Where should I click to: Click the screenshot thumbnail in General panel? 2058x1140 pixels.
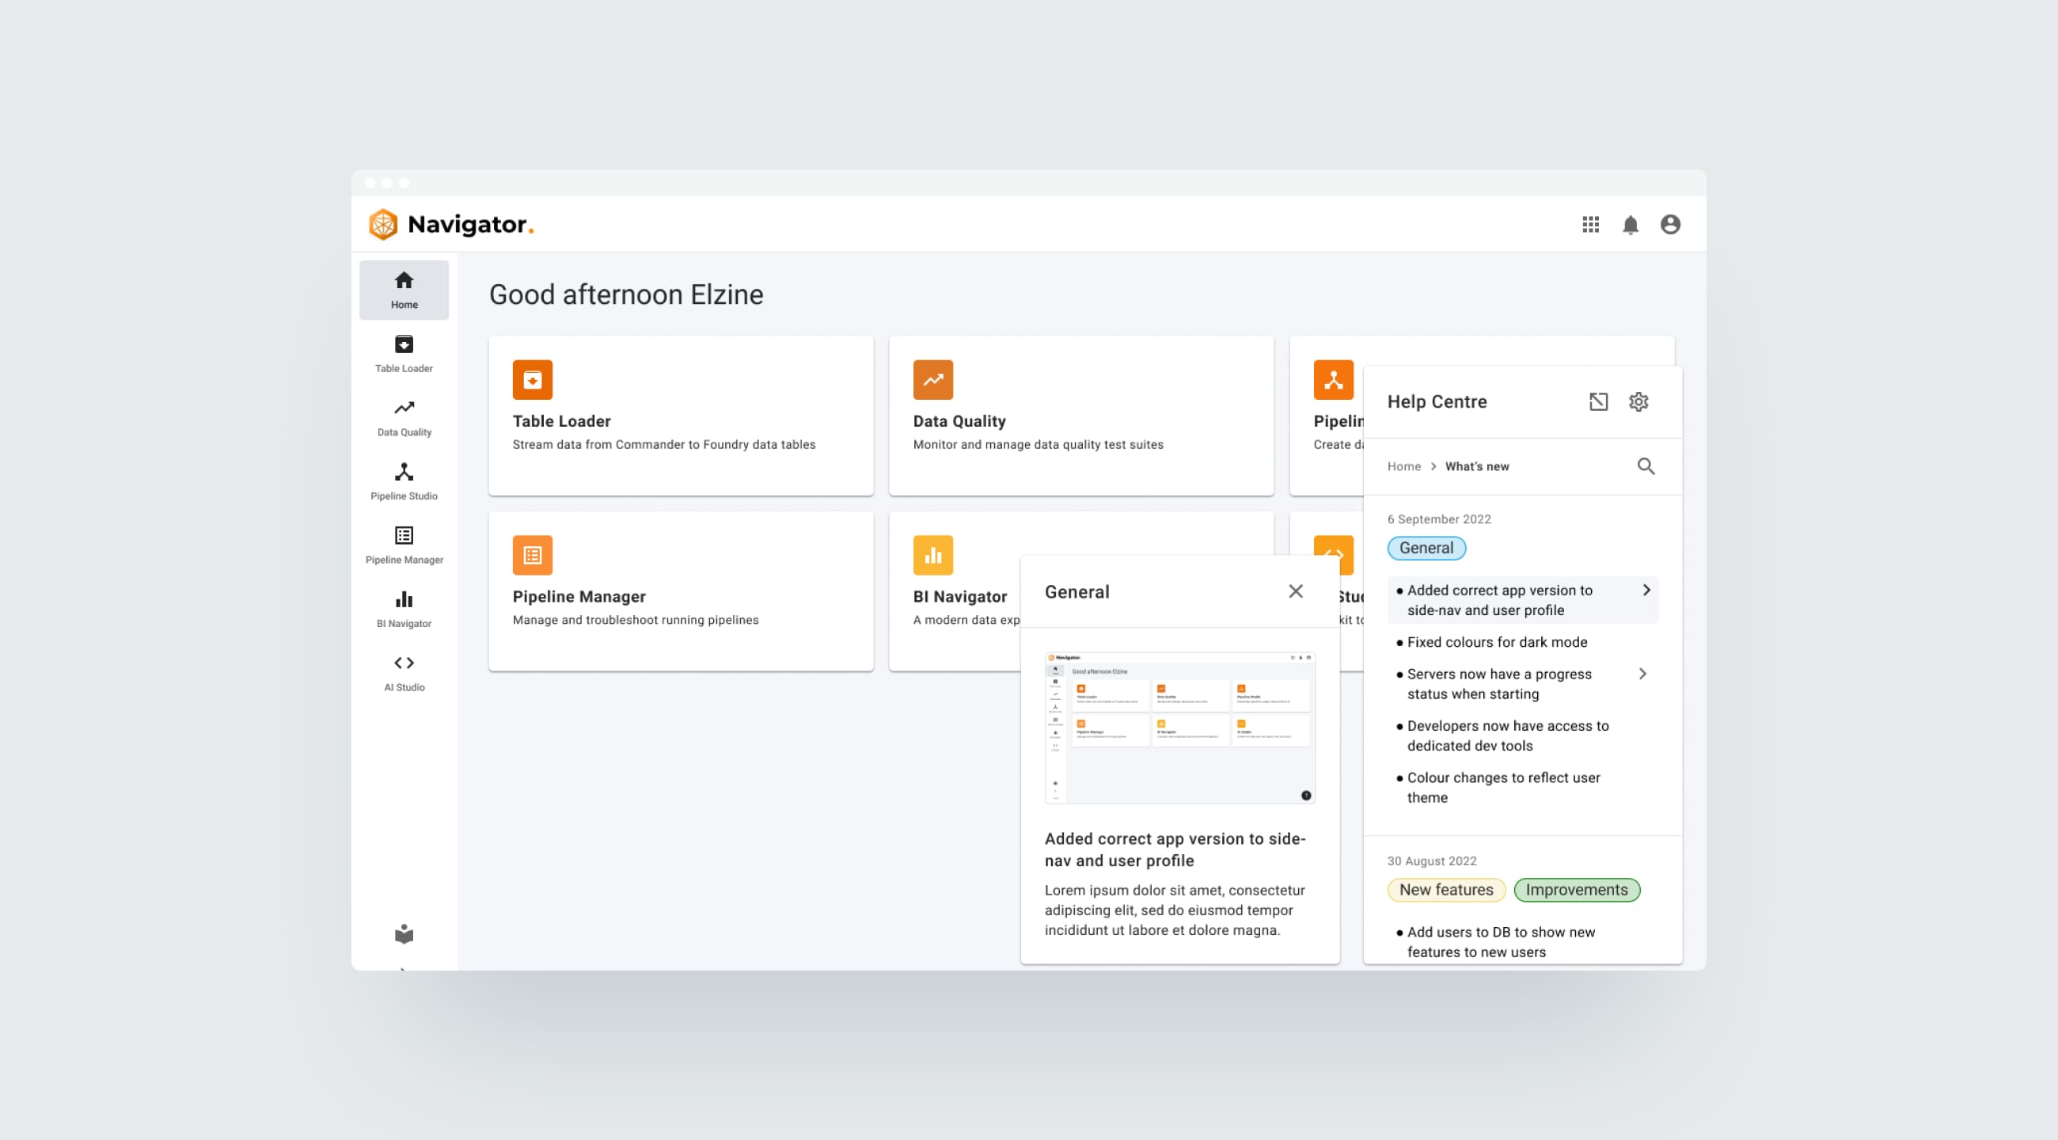[1179, 728]
